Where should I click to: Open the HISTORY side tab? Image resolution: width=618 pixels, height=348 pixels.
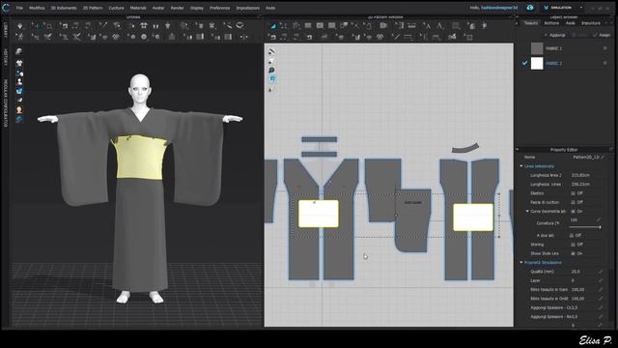pyautogui.click(x=6, y=58)
